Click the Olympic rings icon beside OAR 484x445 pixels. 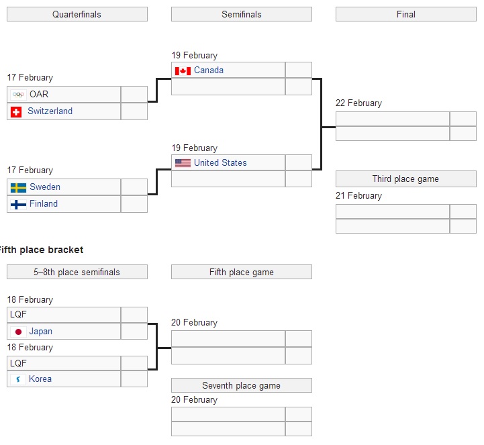[18, 95]
